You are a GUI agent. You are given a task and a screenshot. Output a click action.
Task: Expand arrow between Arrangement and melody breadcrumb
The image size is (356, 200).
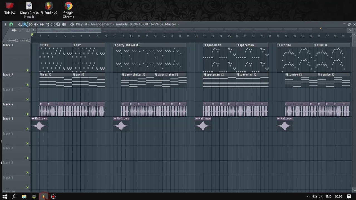(114, 24)
